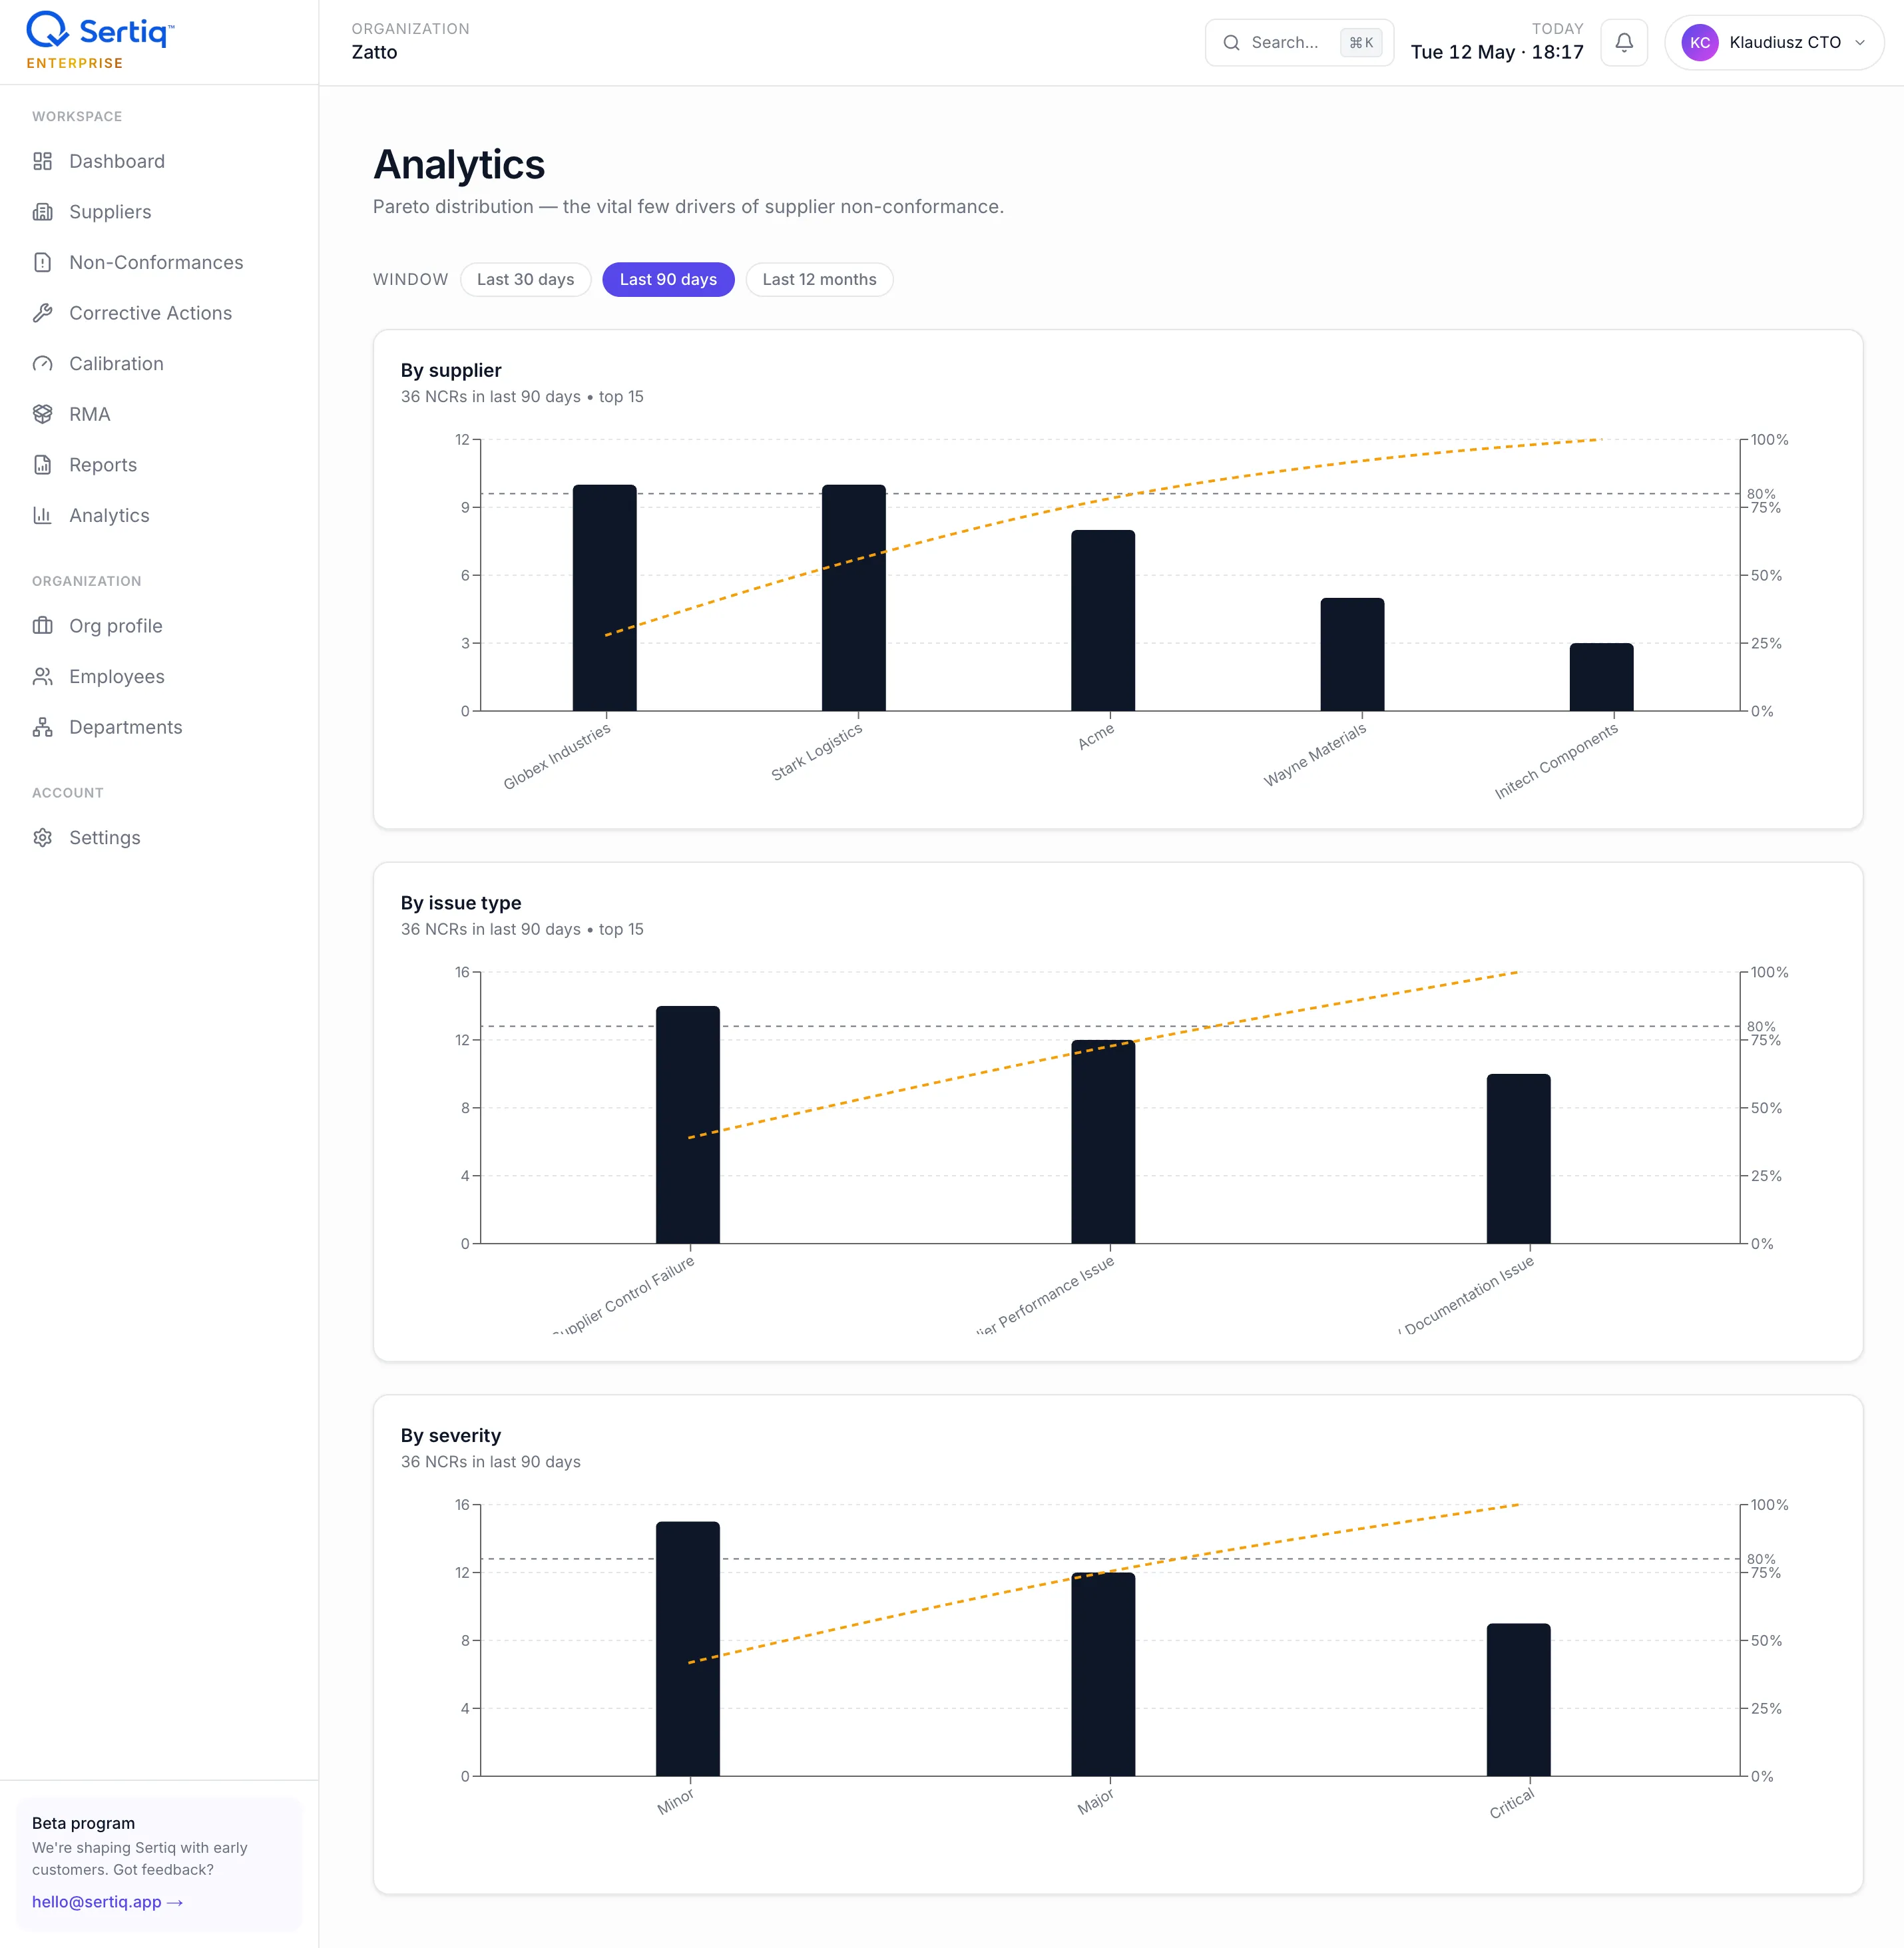Click the Stark Logistics bar

coord(854,598)
